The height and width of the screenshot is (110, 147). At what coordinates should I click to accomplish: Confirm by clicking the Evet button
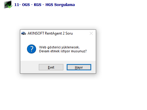coord(51,67)
